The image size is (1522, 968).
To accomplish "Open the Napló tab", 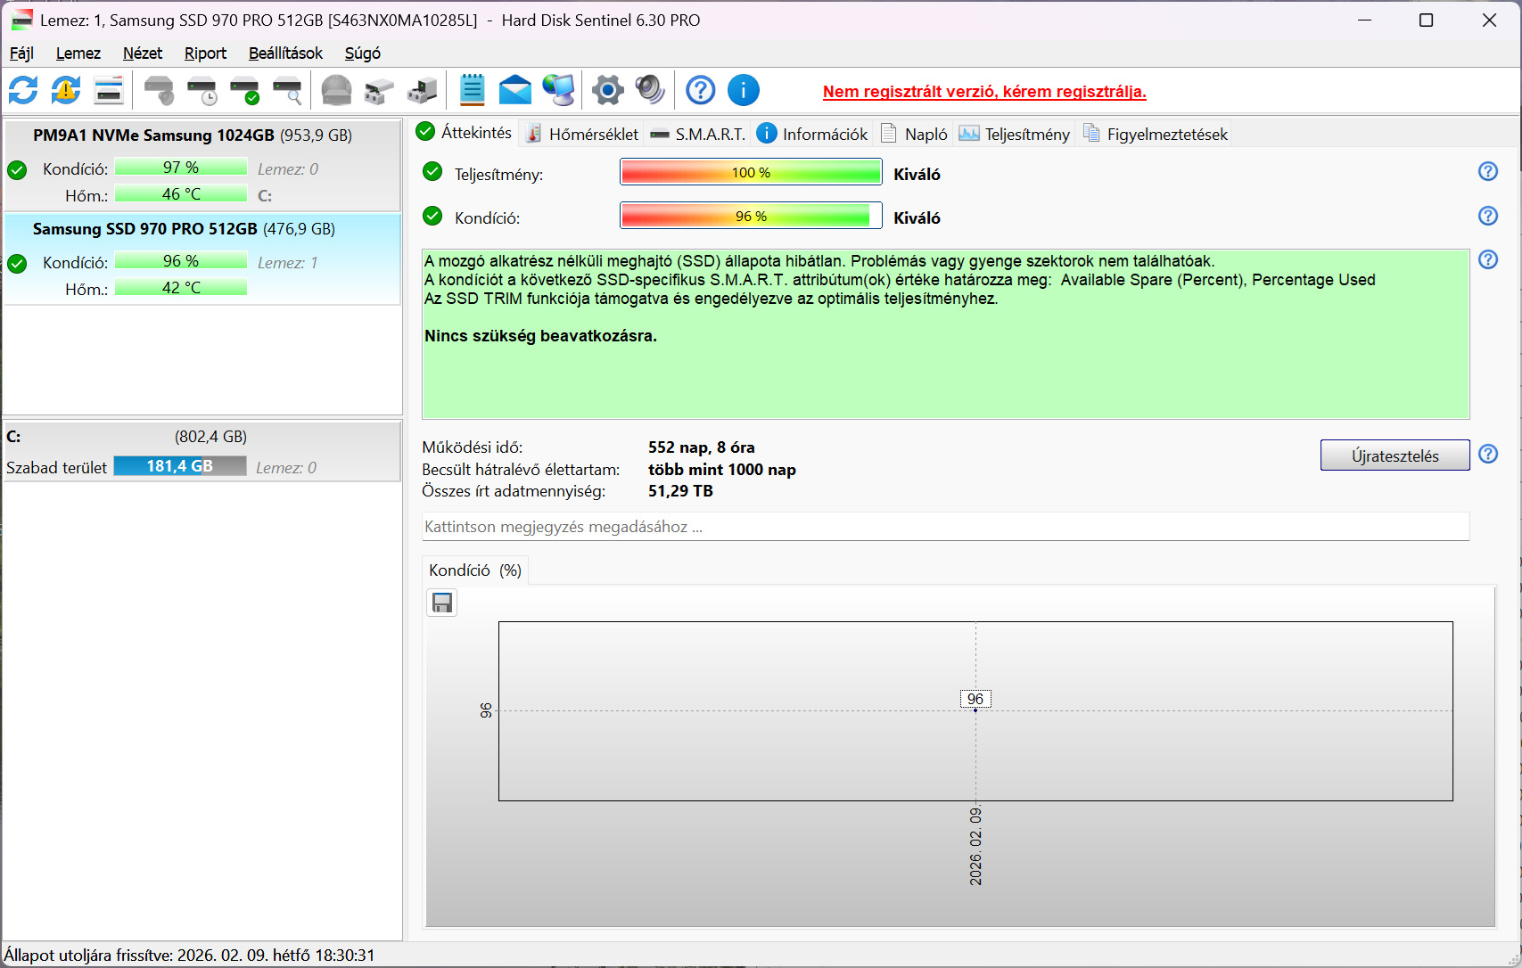I will (x=914, y=134).
